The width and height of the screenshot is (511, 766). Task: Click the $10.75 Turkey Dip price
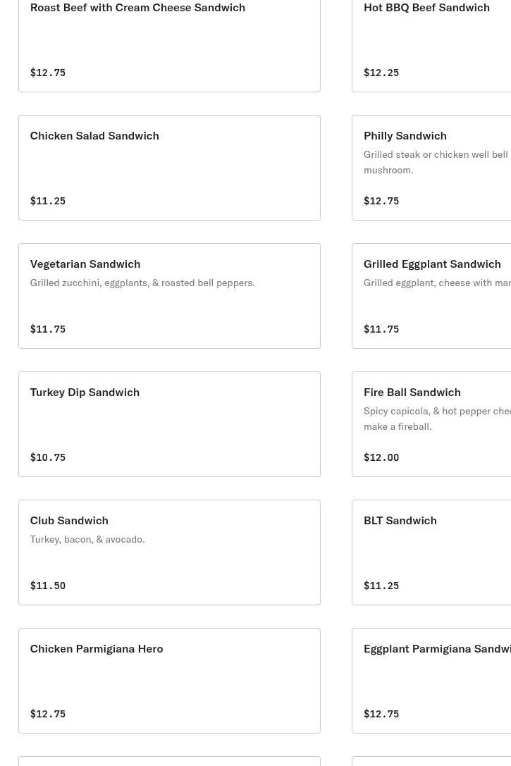pos(48,457)
